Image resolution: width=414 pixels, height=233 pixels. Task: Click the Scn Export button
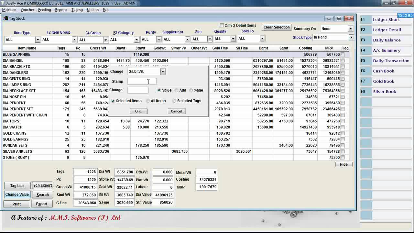(x=42, y=186)
